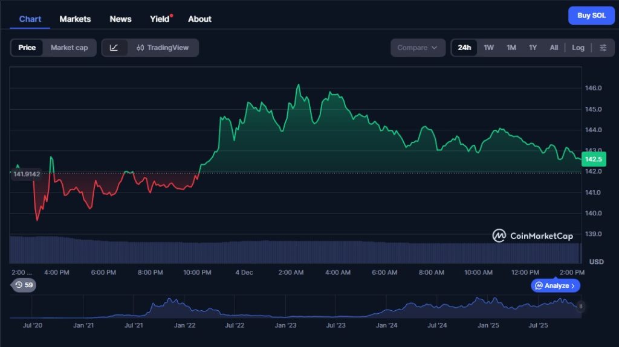
Task: Click the history clock 59 badge
Action: click(24, 285)
